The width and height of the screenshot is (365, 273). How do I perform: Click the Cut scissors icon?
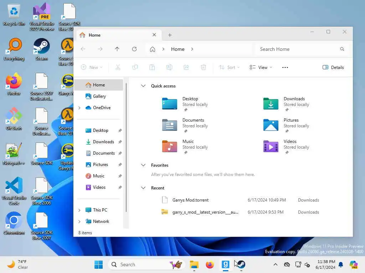click(x=118, y=67)
